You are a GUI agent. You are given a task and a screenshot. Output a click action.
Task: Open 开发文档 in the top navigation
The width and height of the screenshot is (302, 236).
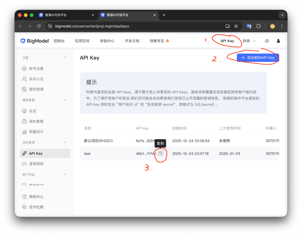point(132,41)
